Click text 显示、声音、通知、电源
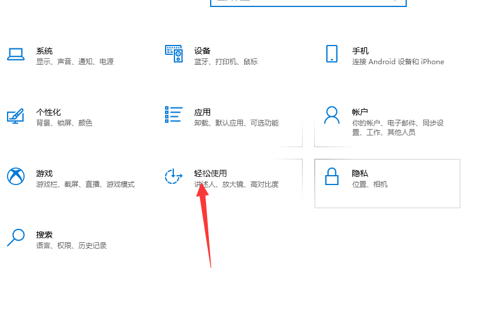 tap(75, 62)
